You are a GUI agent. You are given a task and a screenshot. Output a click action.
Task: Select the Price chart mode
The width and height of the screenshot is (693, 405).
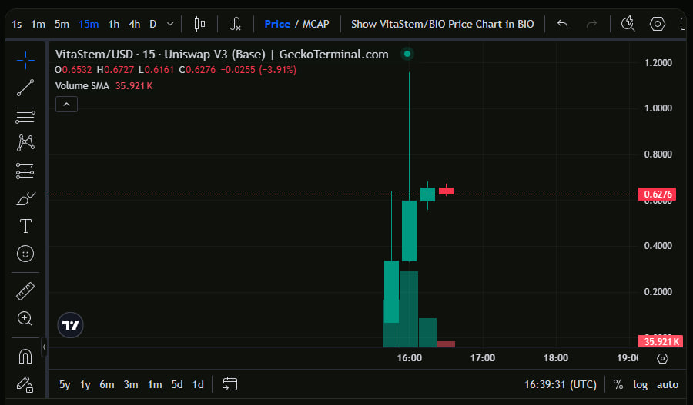click(x=277, y=24)
